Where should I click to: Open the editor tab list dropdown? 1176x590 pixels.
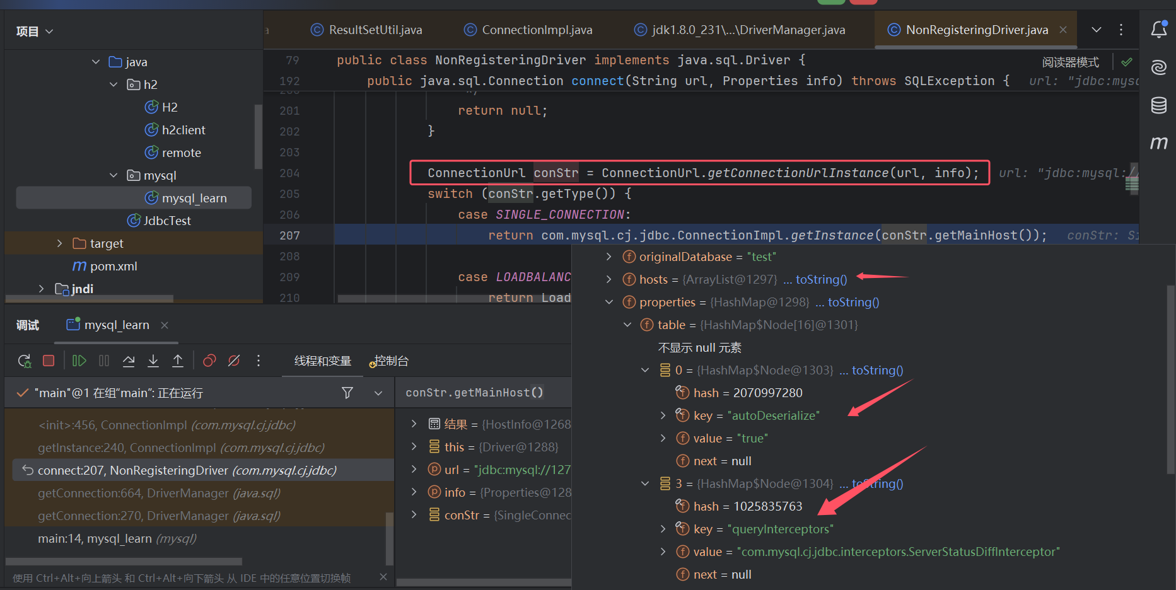click(1097, 30)
